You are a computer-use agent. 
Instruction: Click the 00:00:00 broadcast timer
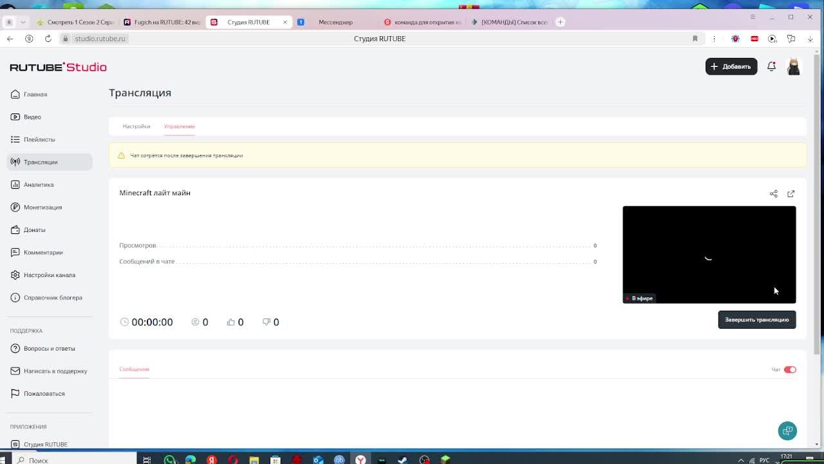click(152, 322)
